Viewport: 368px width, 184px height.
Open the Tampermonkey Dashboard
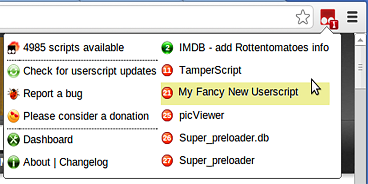[48, 140]
